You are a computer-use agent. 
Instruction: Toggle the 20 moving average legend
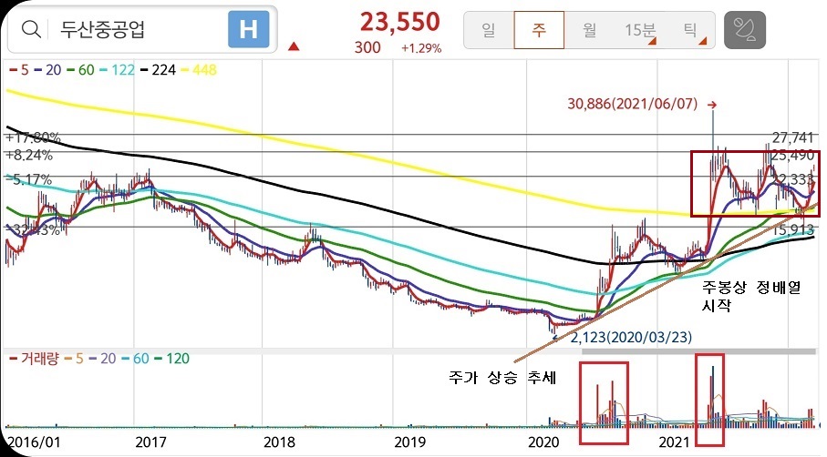pyautogui.click(x=47, y=70)
